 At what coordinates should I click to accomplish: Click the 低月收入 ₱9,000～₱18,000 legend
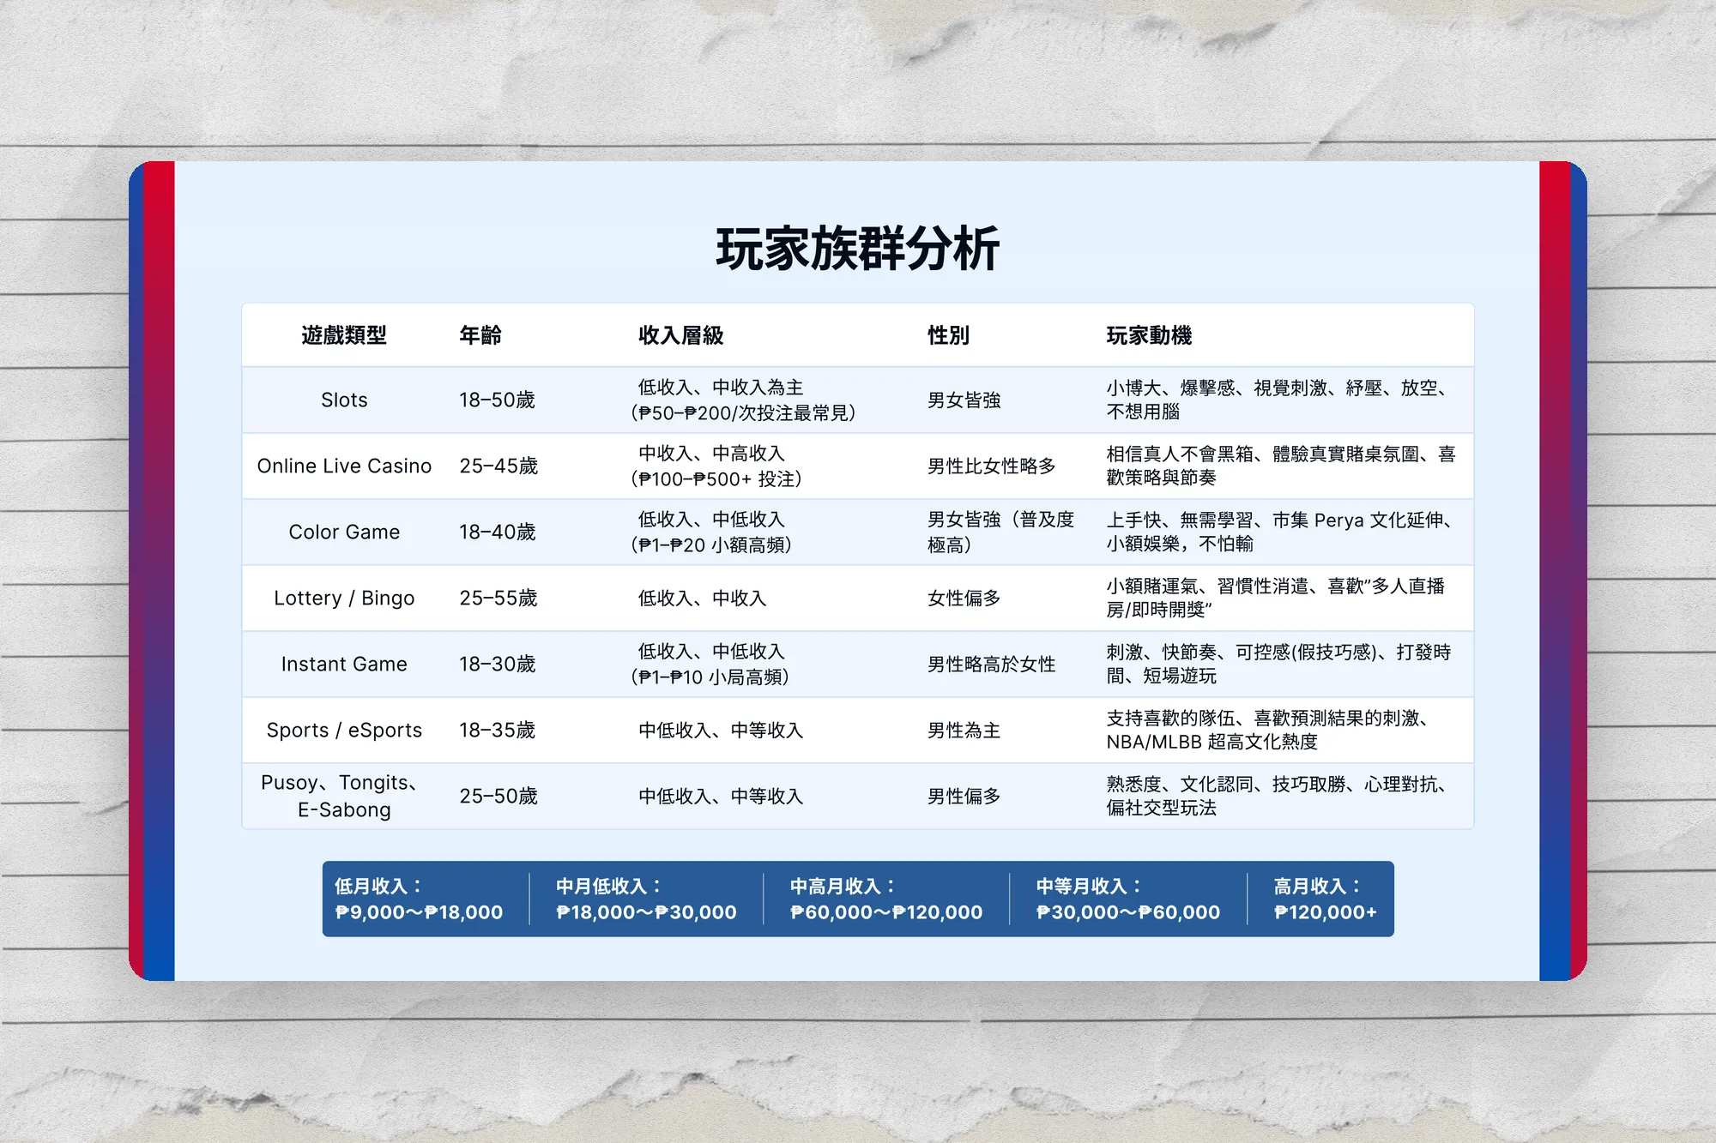[x=419, y=899]
